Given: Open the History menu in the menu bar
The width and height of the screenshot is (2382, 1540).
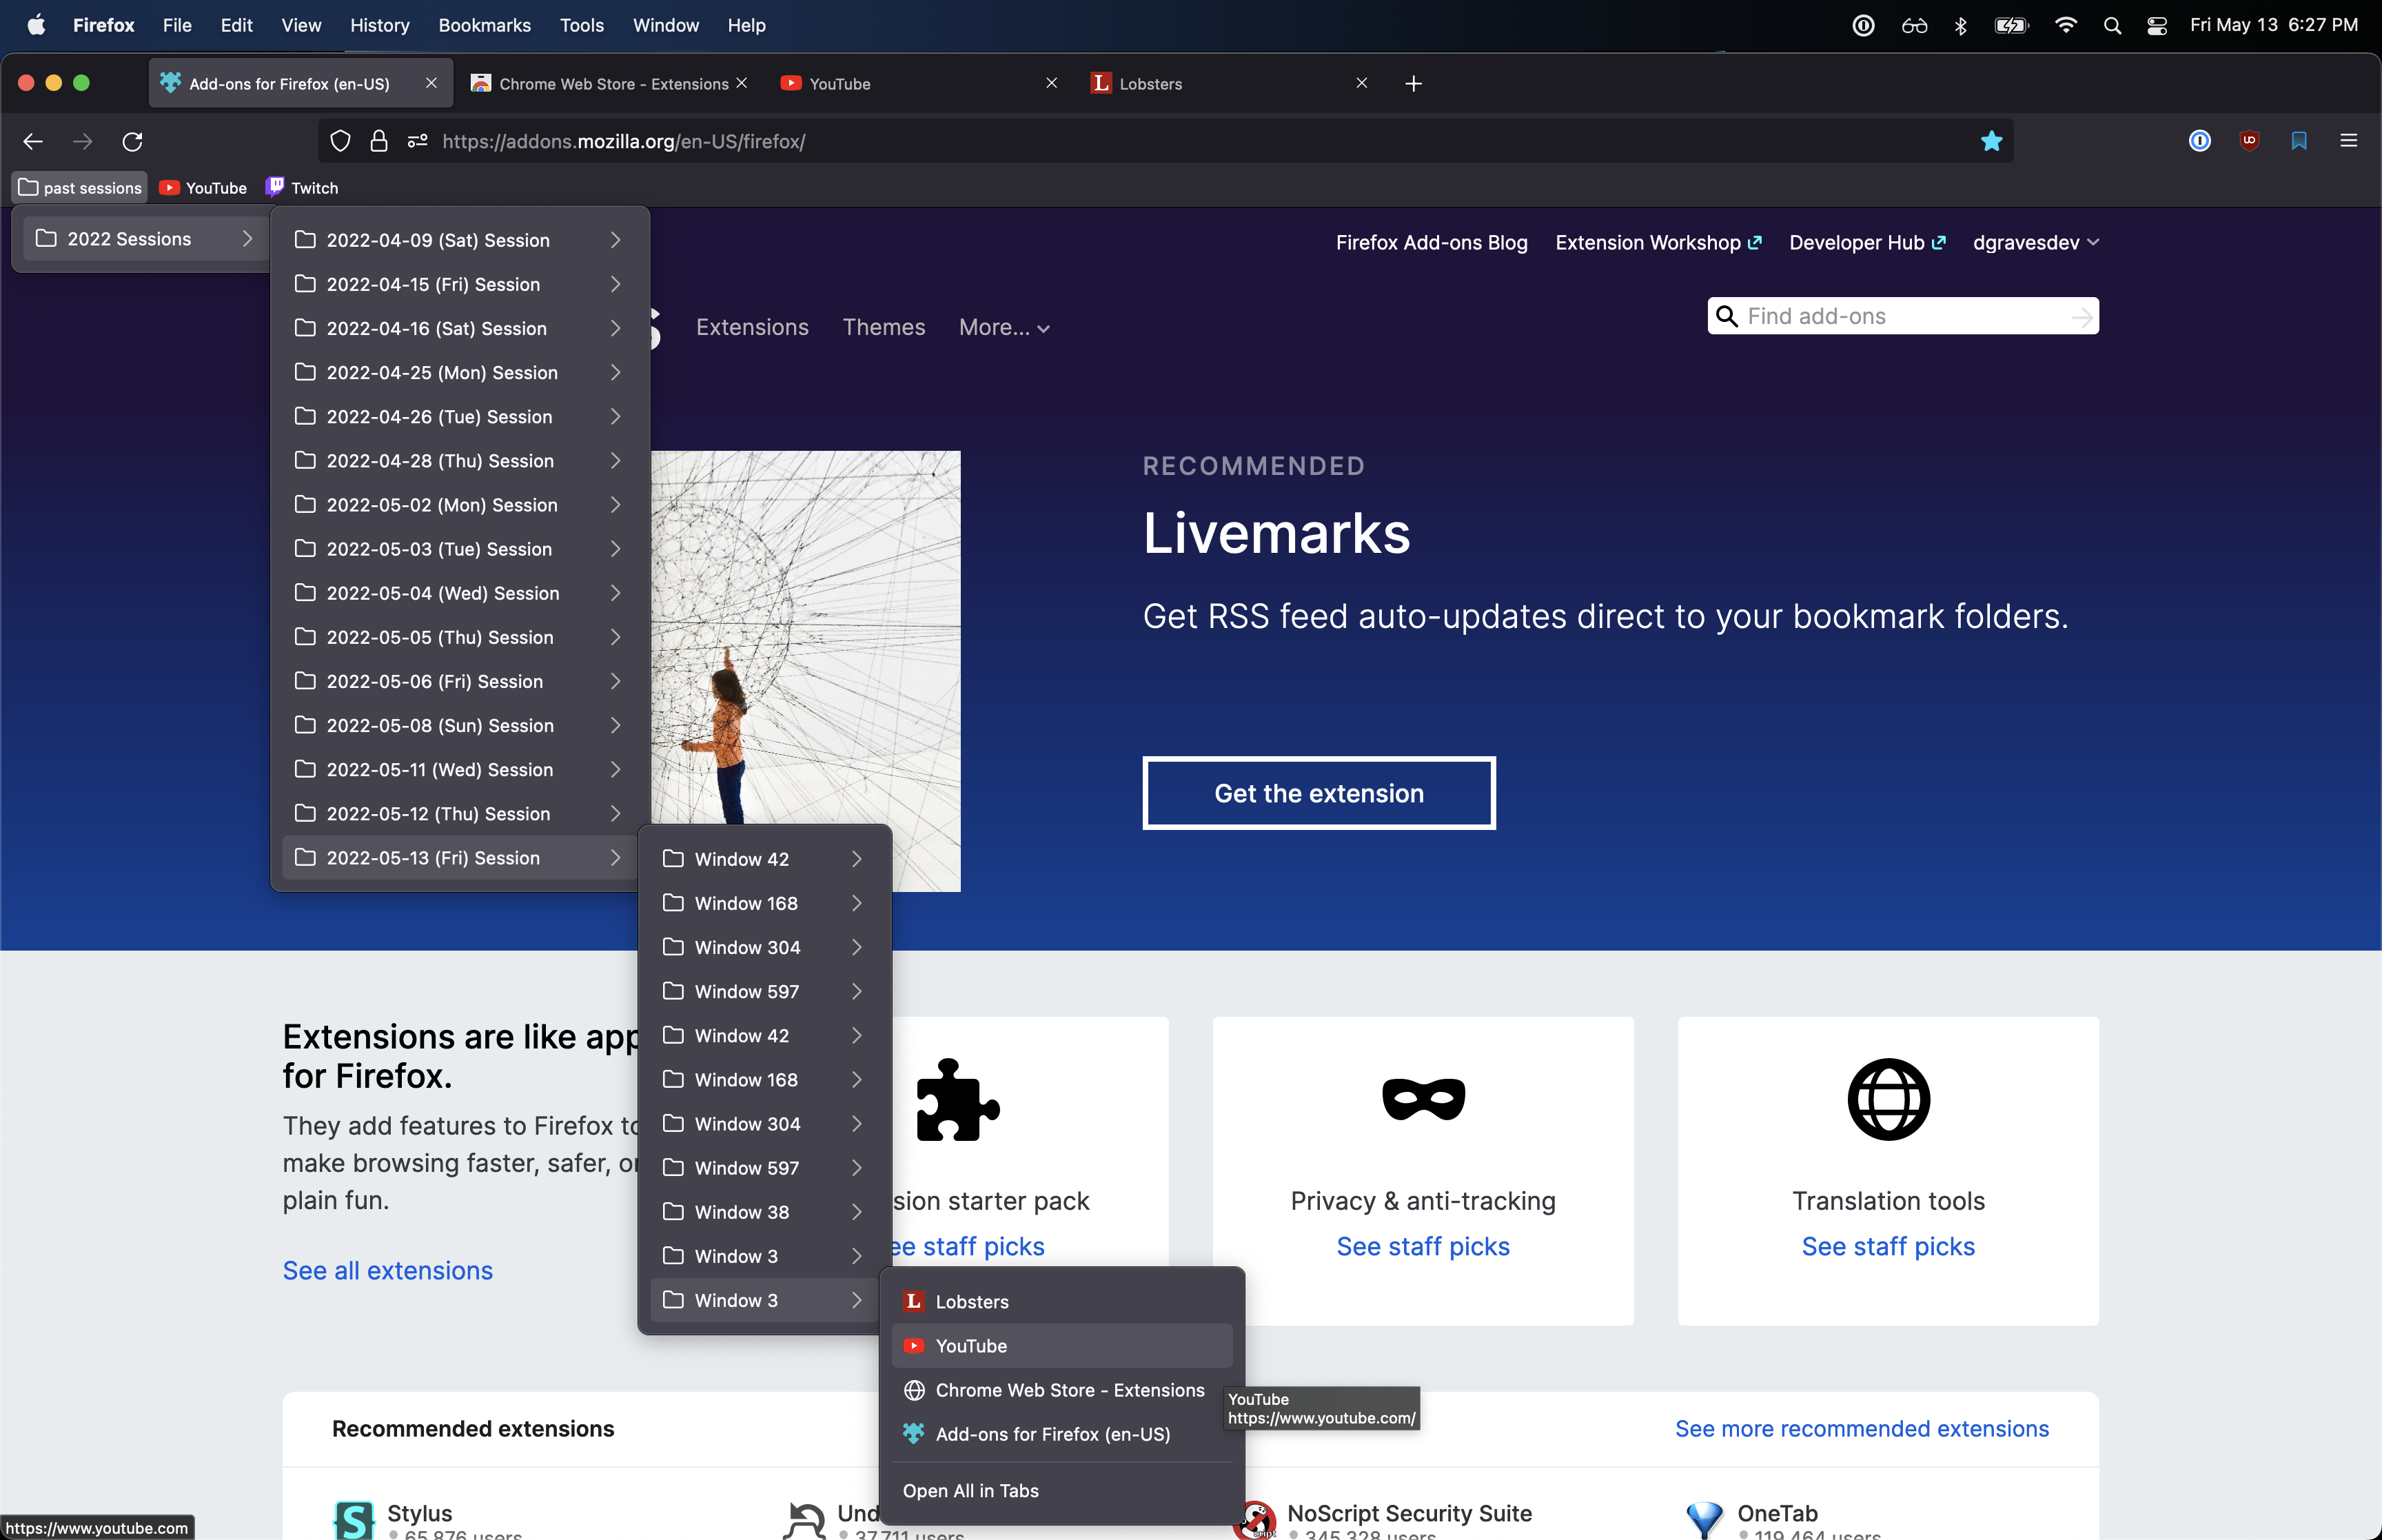Looking at the screenshot, I should [379, 26].
